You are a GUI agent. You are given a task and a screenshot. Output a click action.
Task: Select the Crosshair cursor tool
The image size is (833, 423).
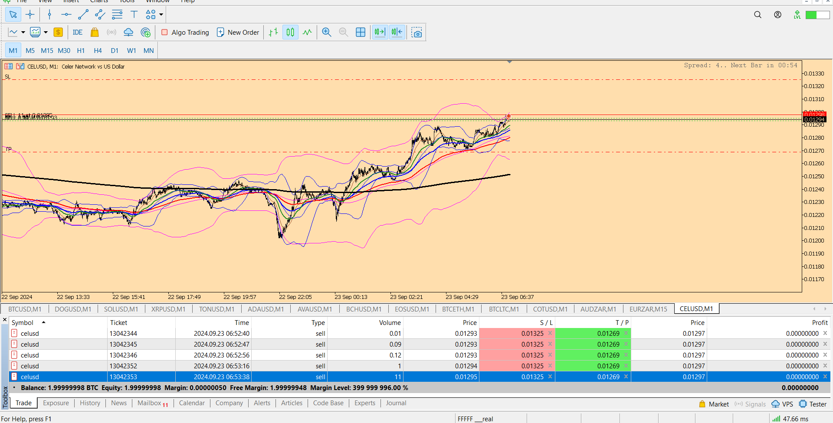pyautogui.click(x=30, y=15)
